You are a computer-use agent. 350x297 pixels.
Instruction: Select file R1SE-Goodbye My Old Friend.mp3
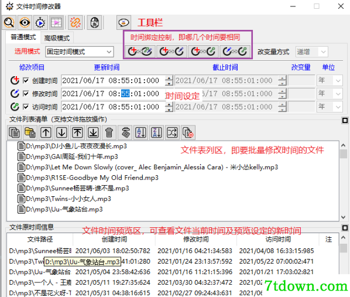pyautogui.click(x=88, y=177)
